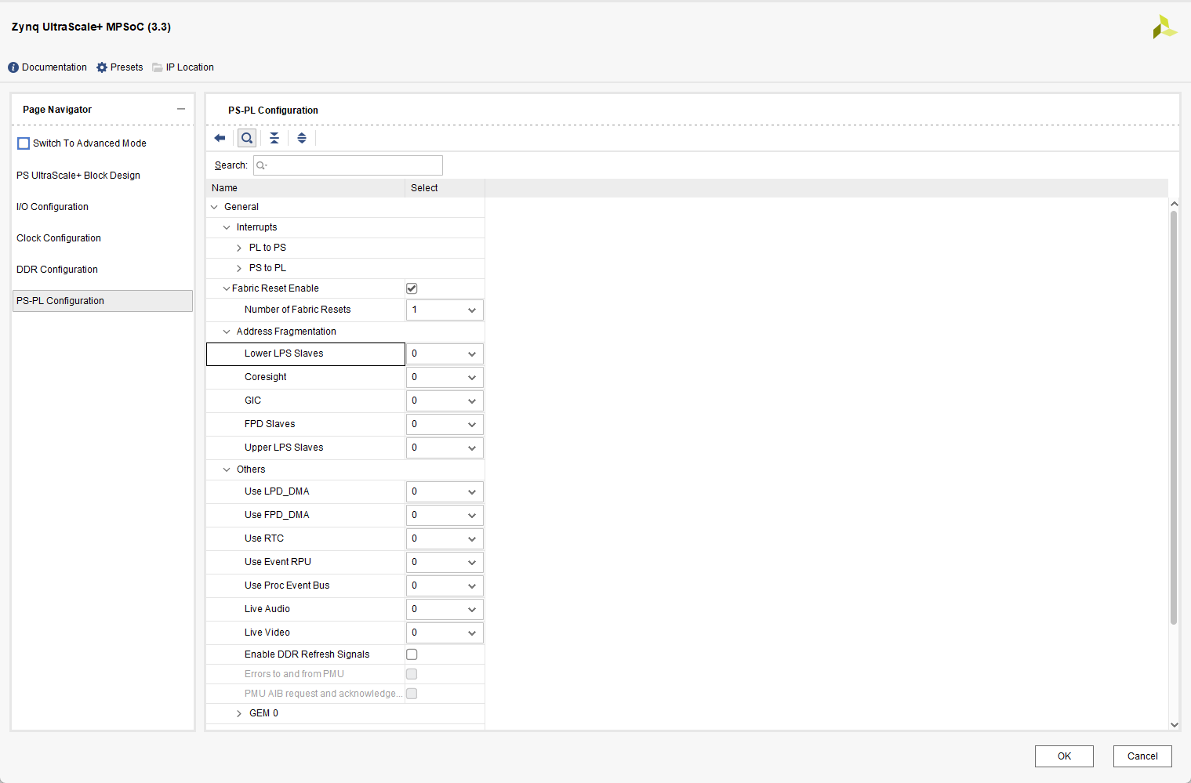This screenshot has height=783, width=1191.
Task: Open Lower LPS Slaves value dropdown
Action: (x=445, y=353)
